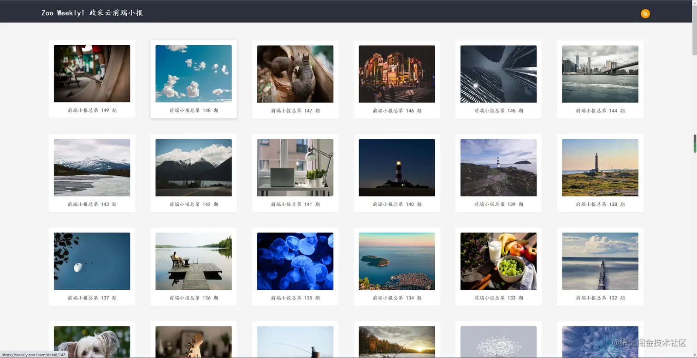
Task: Open the night lighthouse thumbnail, issue 140
Action: (x=397, y=167)
